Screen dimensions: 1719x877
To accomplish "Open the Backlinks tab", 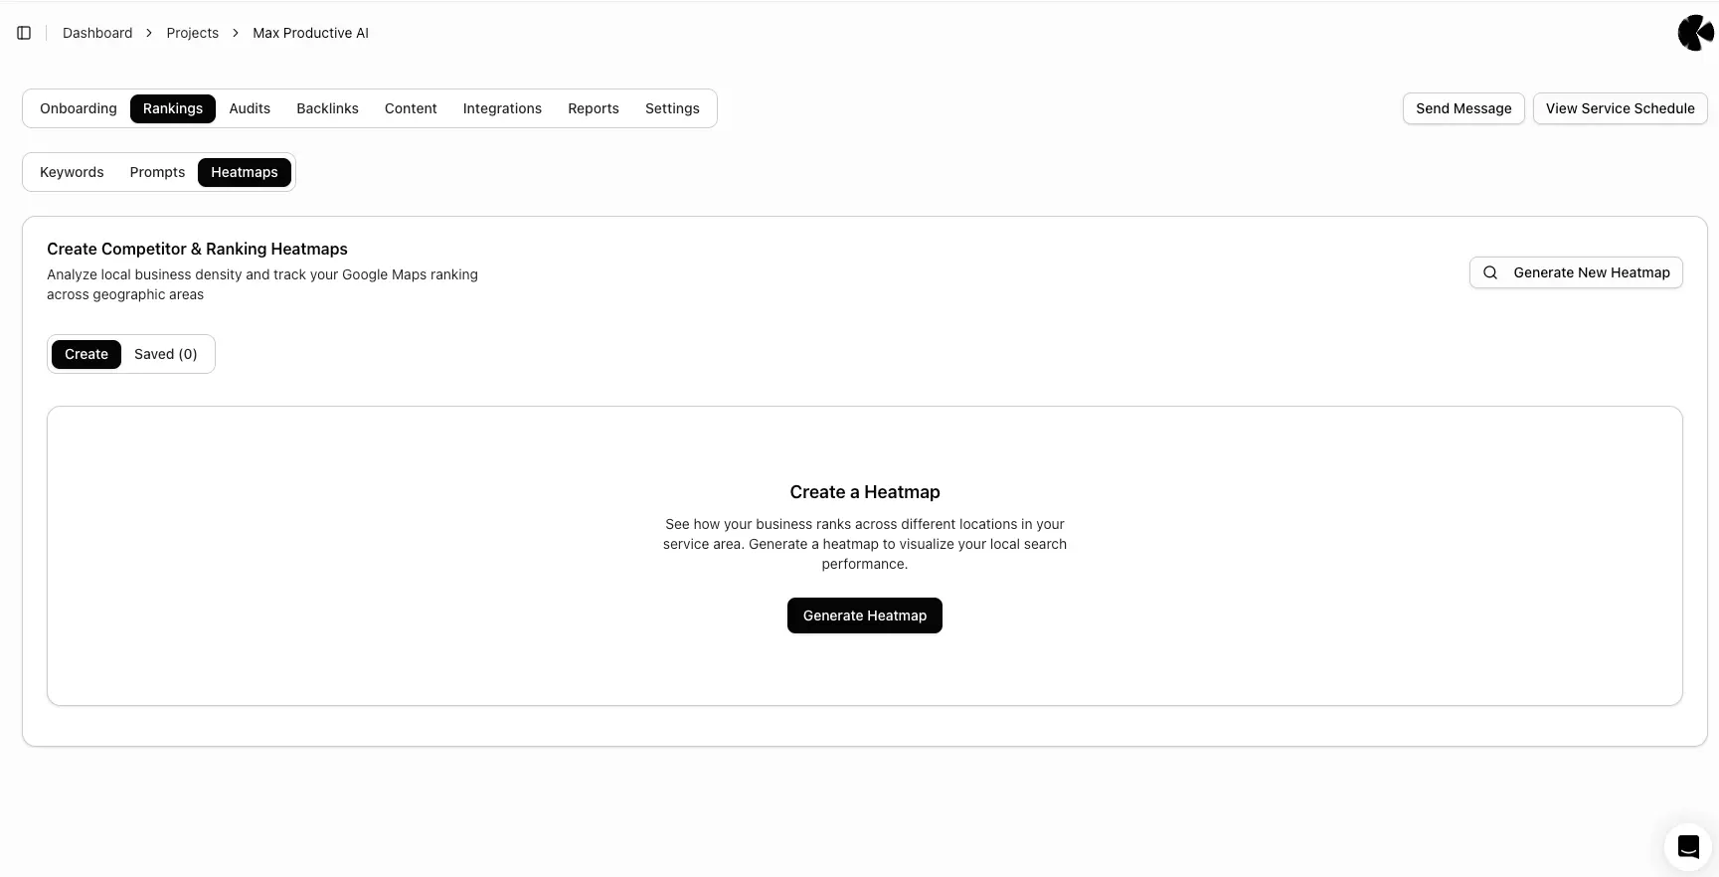I will pos(327,108).
